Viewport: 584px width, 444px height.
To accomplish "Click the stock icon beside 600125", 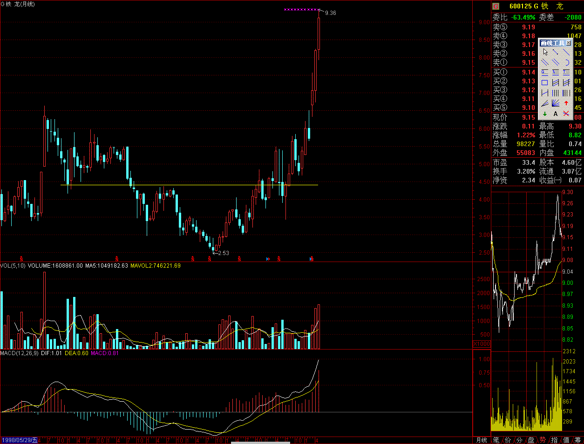I will (x=496, y=6).
